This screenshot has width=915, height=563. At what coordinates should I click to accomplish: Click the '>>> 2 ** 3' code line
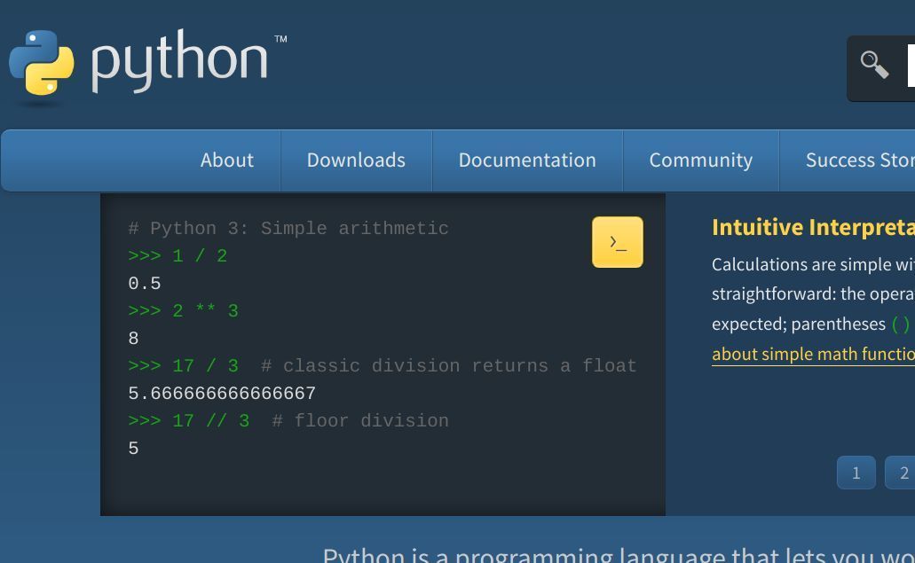[x=183, y=310]
